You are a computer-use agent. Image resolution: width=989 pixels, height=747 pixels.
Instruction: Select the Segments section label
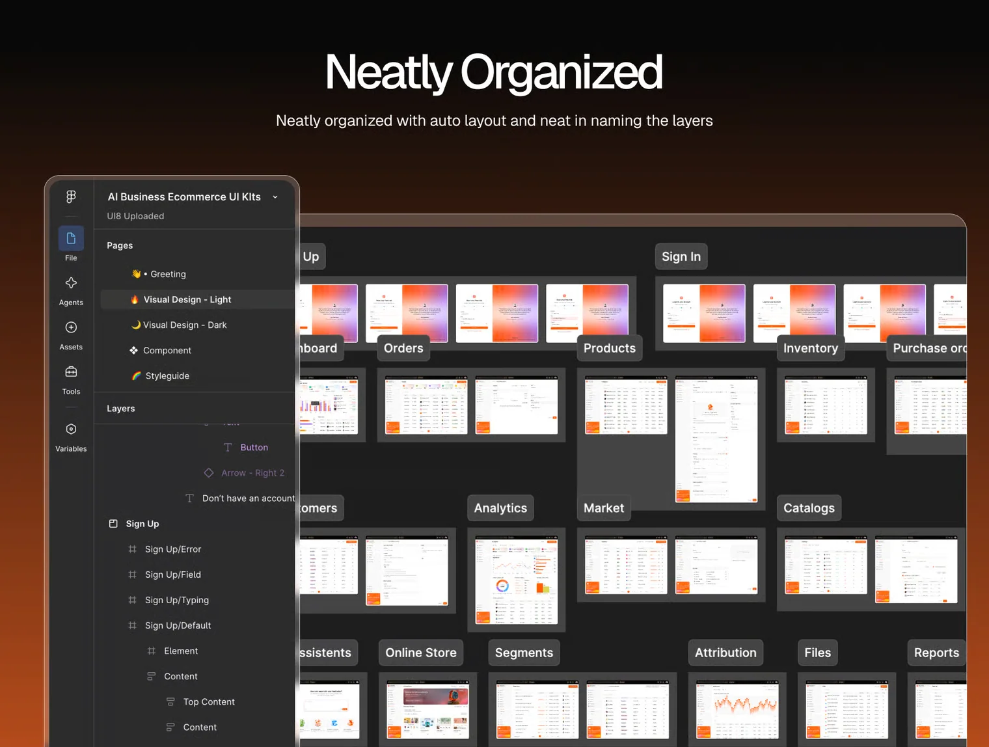click(524, 653)
